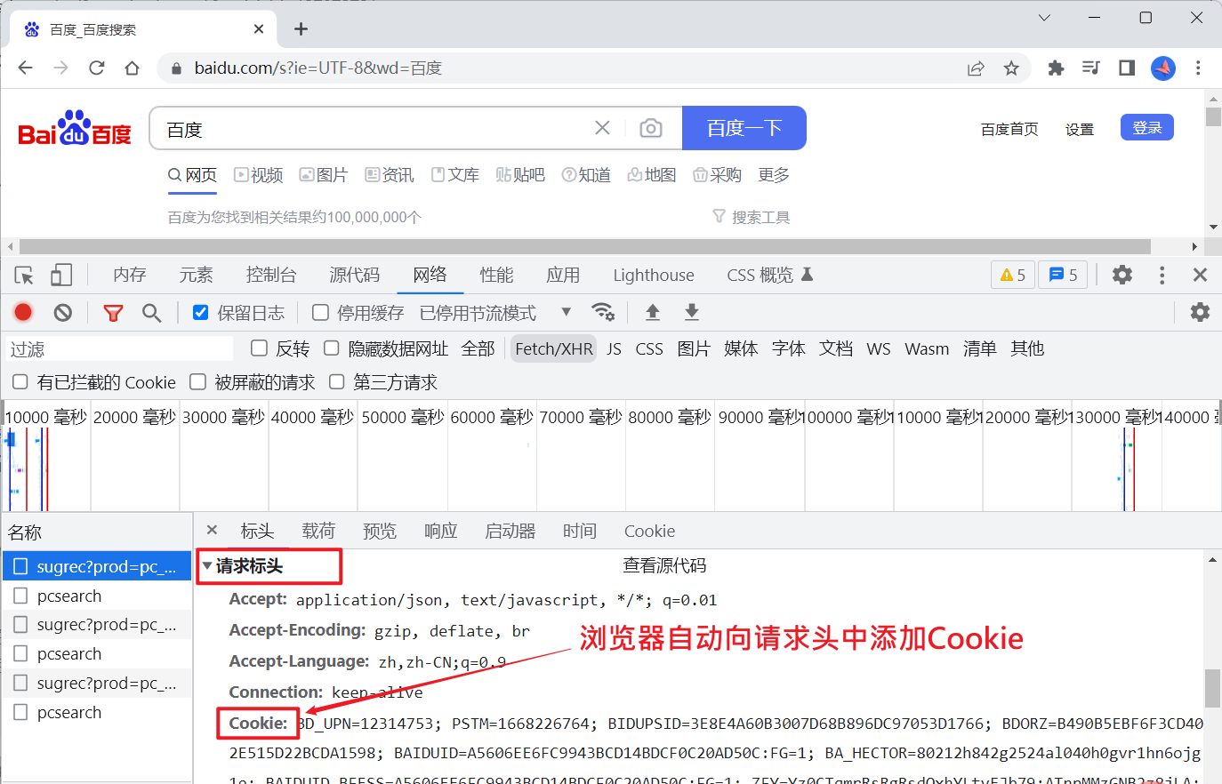The height and width of the screenshot is (784, 1222).
Task: Enable the 停用缓存 checkbox
Action: (x=320, y=312)
